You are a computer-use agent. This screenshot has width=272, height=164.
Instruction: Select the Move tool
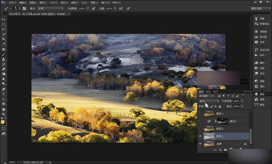(x=4, y=19)
